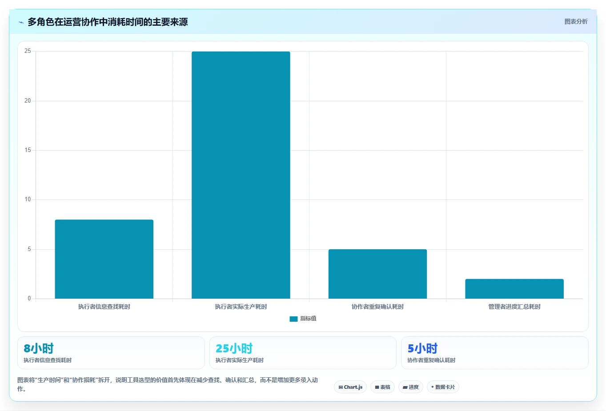Click the y-axis value 20

(x=28, y=101)
